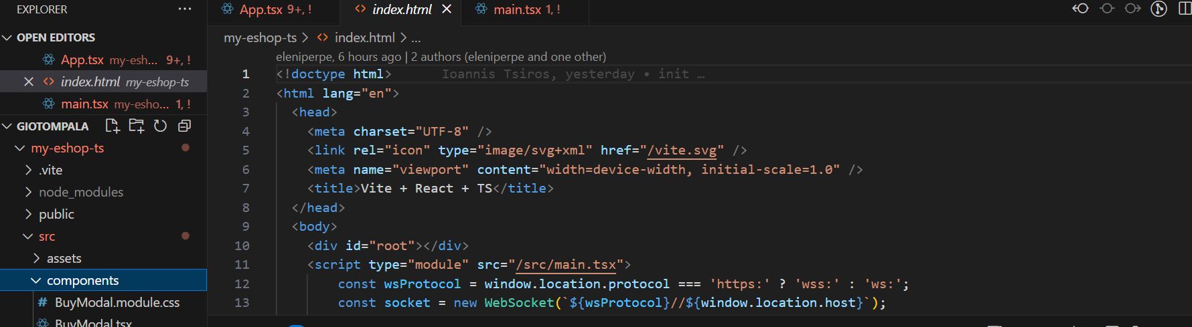The width and height of the screenshot is (1192, 327).
Task: Select the index.html editor tab
Action: (401, 10)
